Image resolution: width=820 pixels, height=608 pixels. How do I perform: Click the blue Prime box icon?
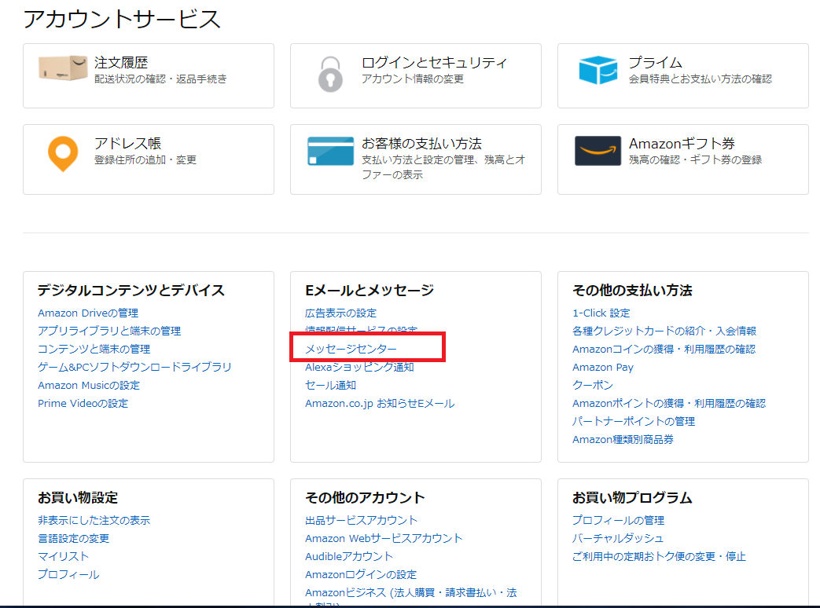tap(598, 70)
